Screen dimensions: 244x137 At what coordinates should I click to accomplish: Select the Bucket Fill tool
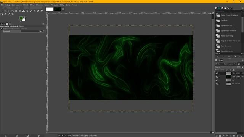27,11
